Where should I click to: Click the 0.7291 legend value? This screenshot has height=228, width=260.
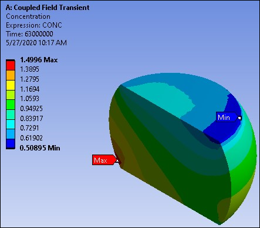[30, 128]
